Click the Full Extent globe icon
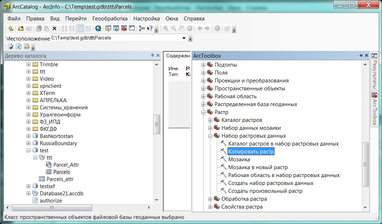The width and height of the screenshot is (382, 224). click(x=190, y=28)
